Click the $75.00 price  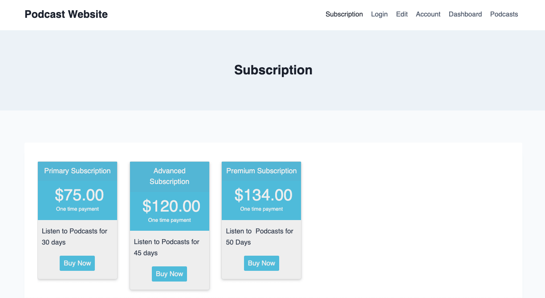(x=79, y=195)
